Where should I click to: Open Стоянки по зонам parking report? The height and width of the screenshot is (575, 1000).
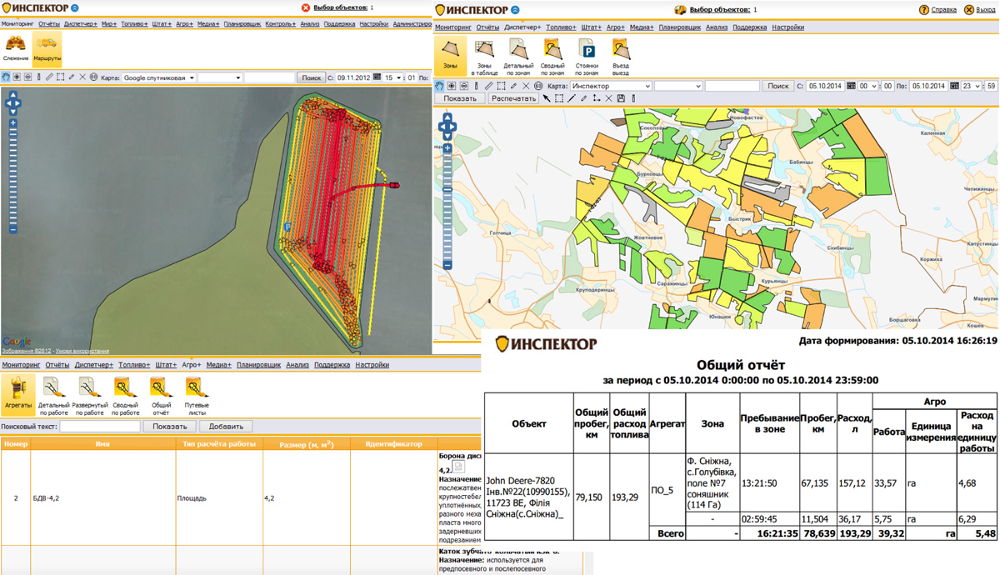[587, 57]
